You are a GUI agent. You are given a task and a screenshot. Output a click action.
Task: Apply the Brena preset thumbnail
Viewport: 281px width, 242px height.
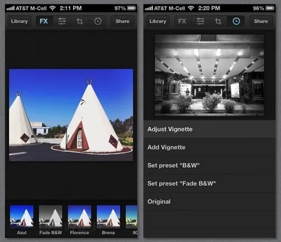point(108,217)
